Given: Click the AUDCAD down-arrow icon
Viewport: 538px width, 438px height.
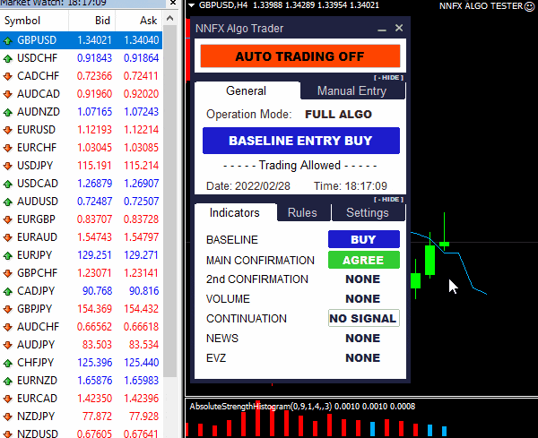Looking at the screenshot, I should [x=7, y=94].
